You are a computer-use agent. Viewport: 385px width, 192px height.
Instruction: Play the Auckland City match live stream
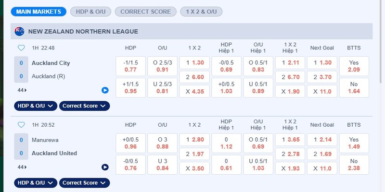click(105, 90)
